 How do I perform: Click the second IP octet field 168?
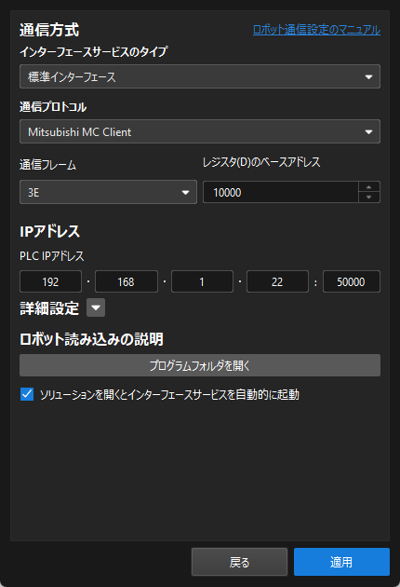coord(127,281)
